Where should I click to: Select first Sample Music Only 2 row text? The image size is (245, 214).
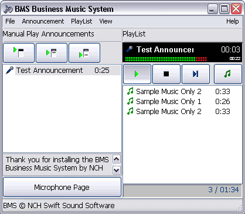click(x=169, y=91)
